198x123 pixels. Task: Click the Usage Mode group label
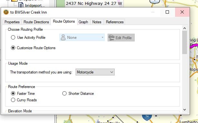tap(18, 63)
